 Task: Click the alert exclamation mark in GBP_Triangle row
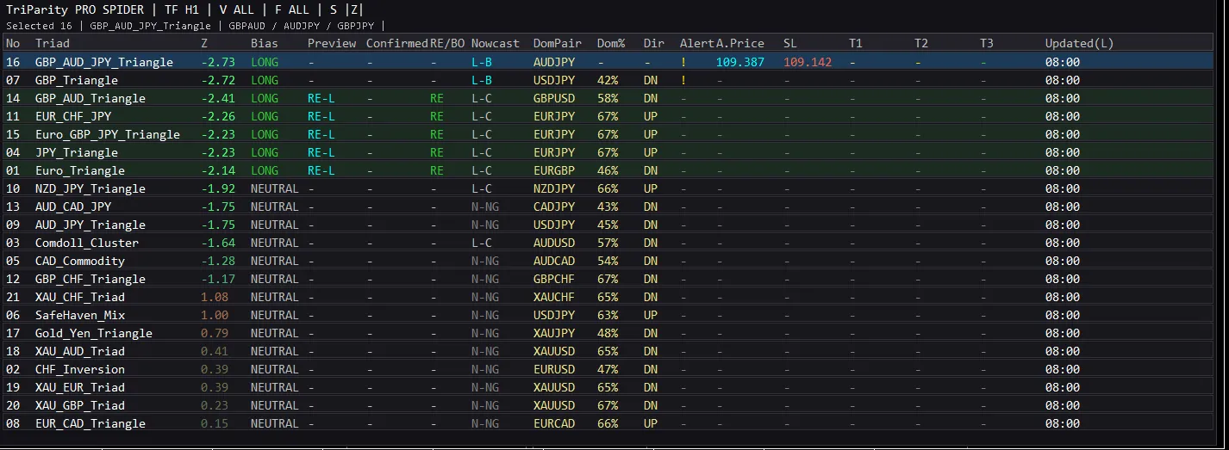683,80
